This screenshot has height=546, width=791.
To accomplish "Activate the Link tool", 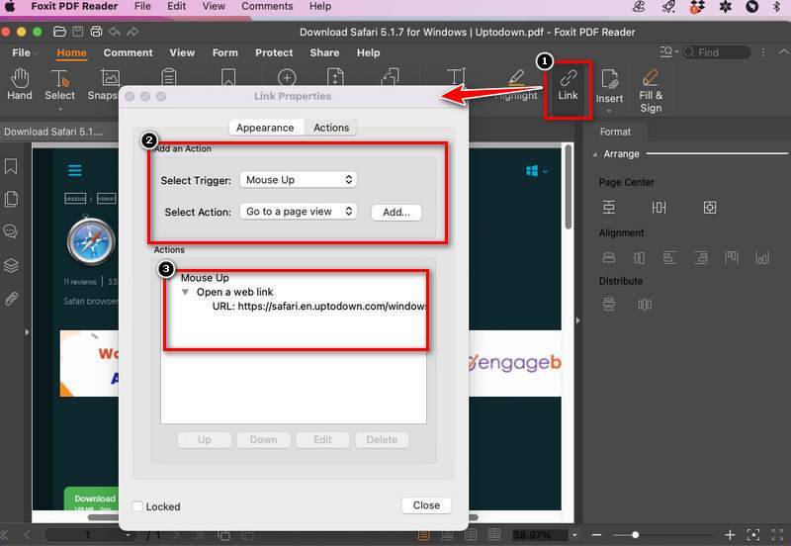I will pos(568,85).
